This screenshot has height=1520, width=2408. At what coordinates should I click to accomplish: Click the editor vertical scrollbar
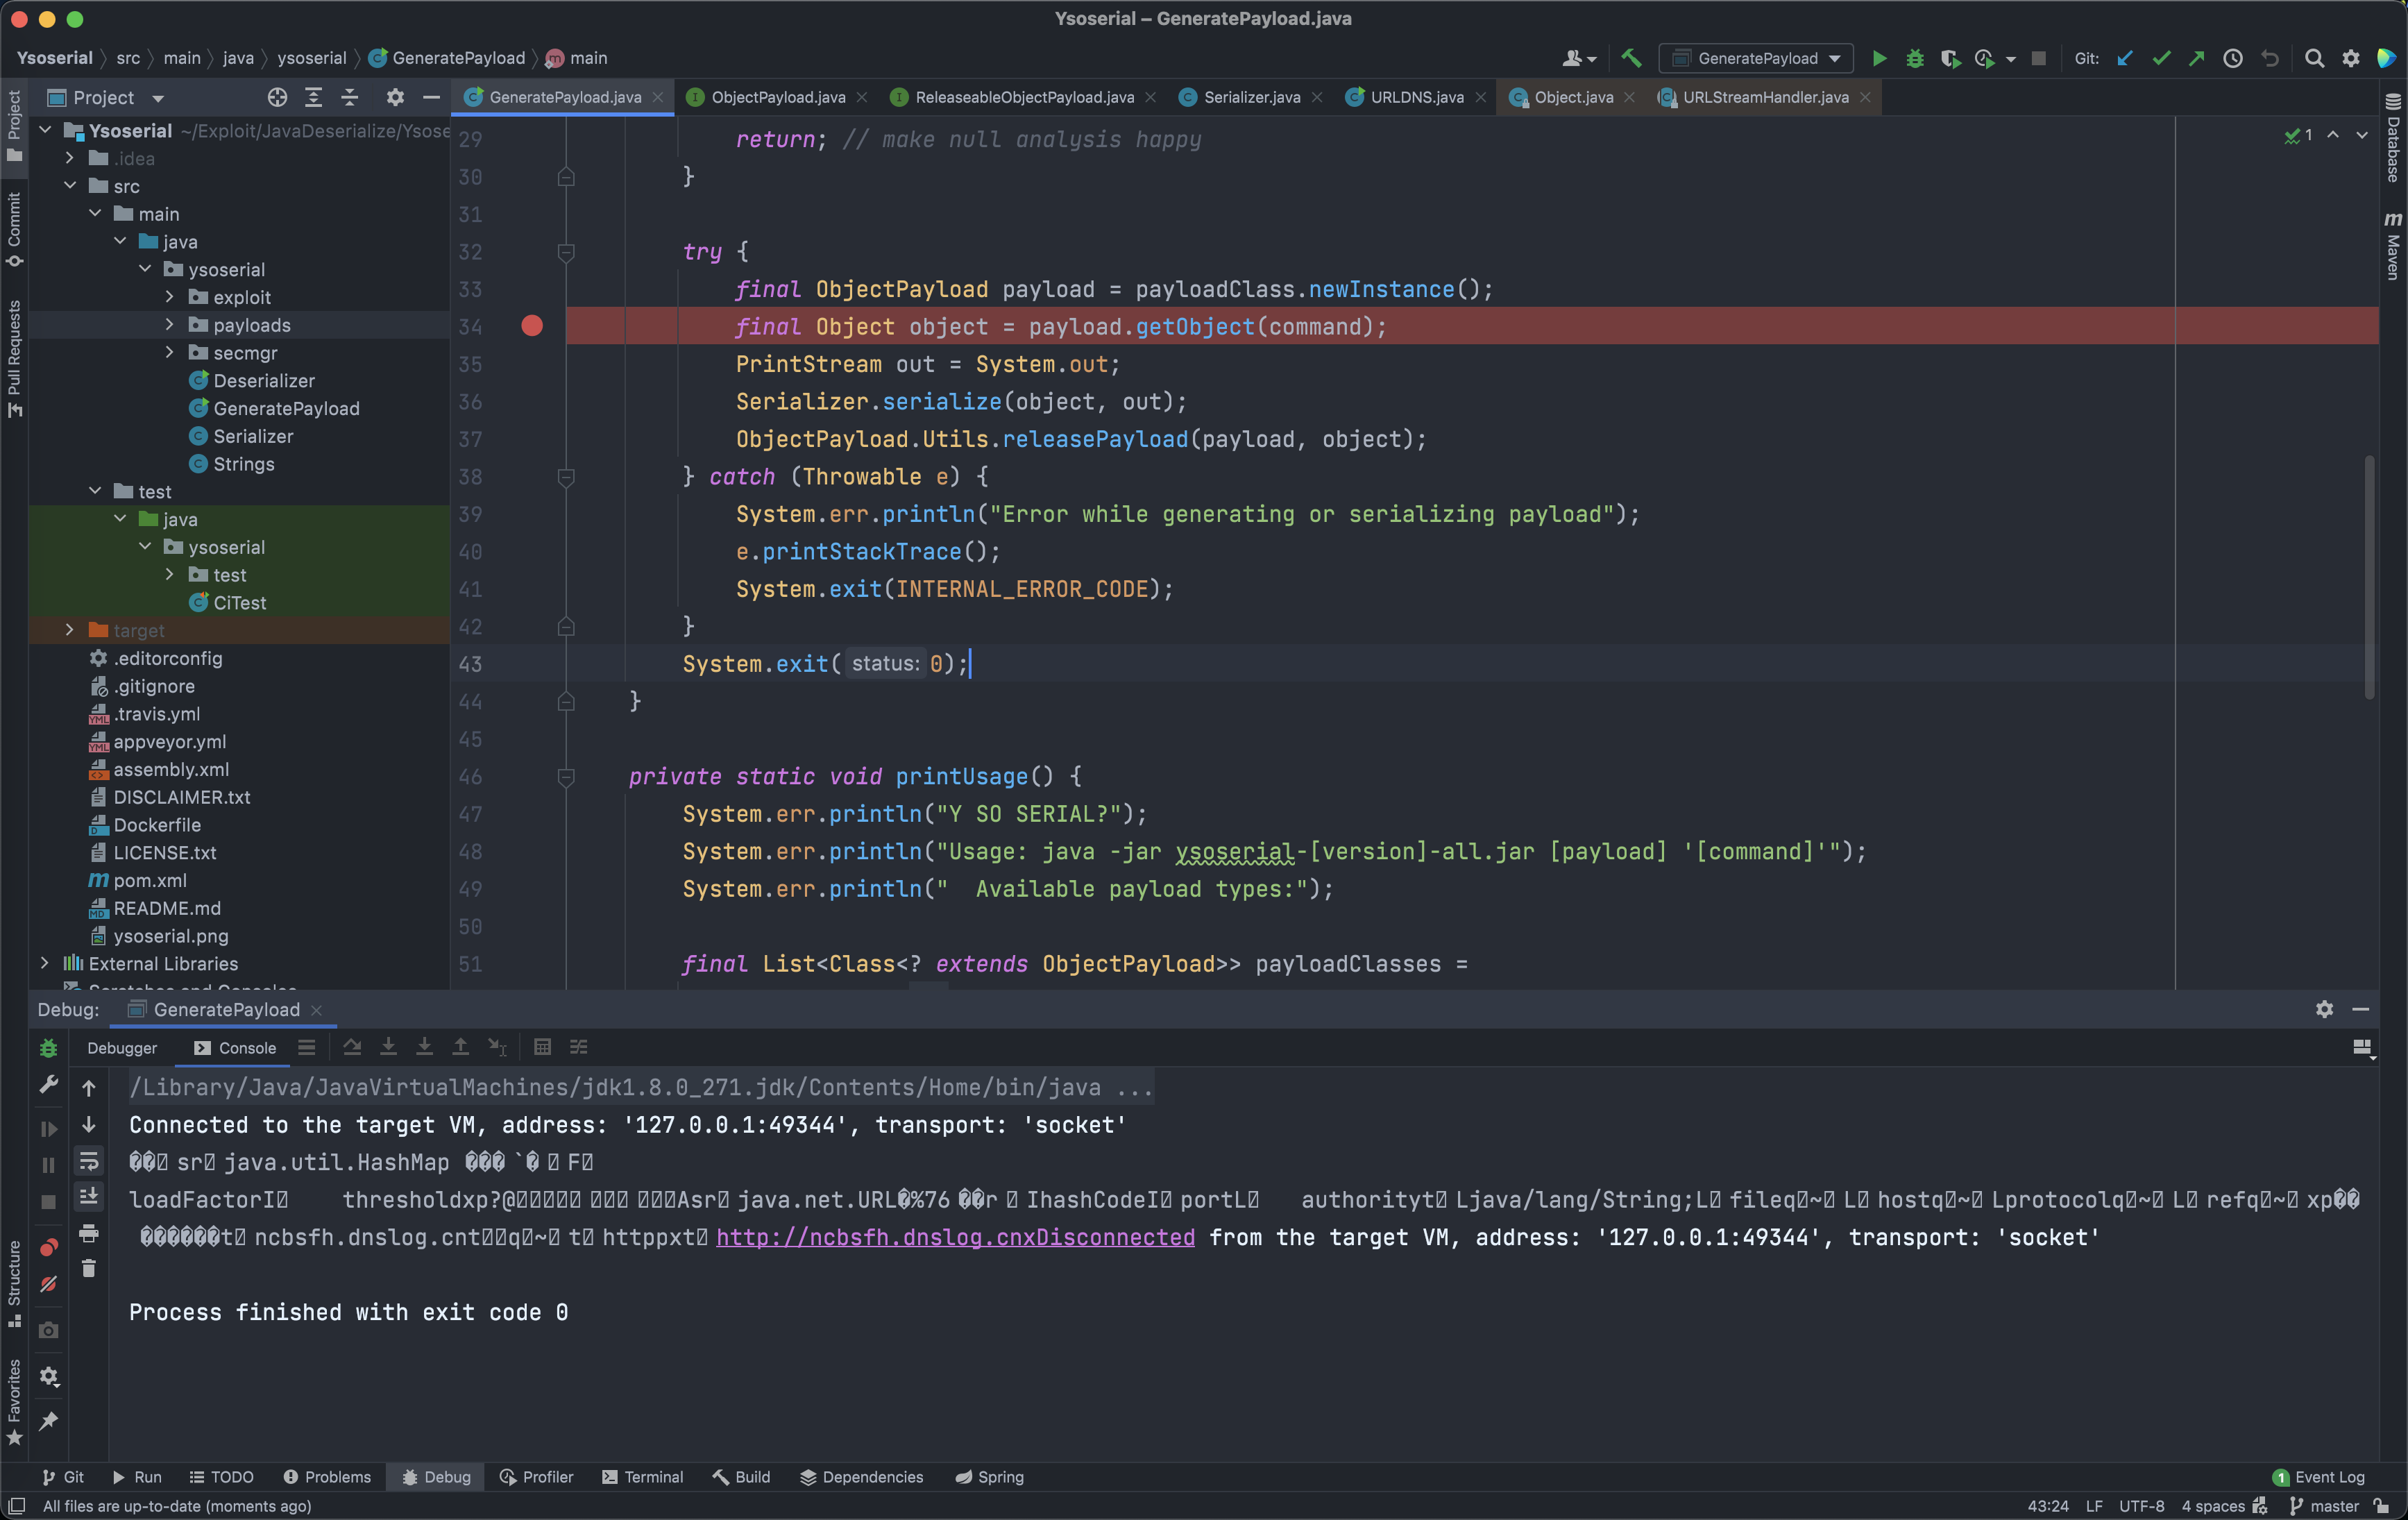[x=2369, y=576]
